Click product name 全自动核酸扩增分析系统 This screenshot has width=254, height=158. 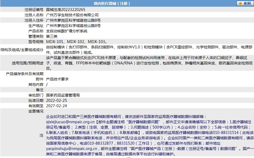point(67,31)
